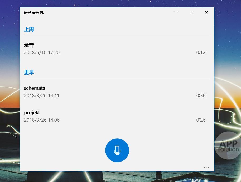Maximize the voice recorder window
Screen dimensions: 241x182
[191, 12]
